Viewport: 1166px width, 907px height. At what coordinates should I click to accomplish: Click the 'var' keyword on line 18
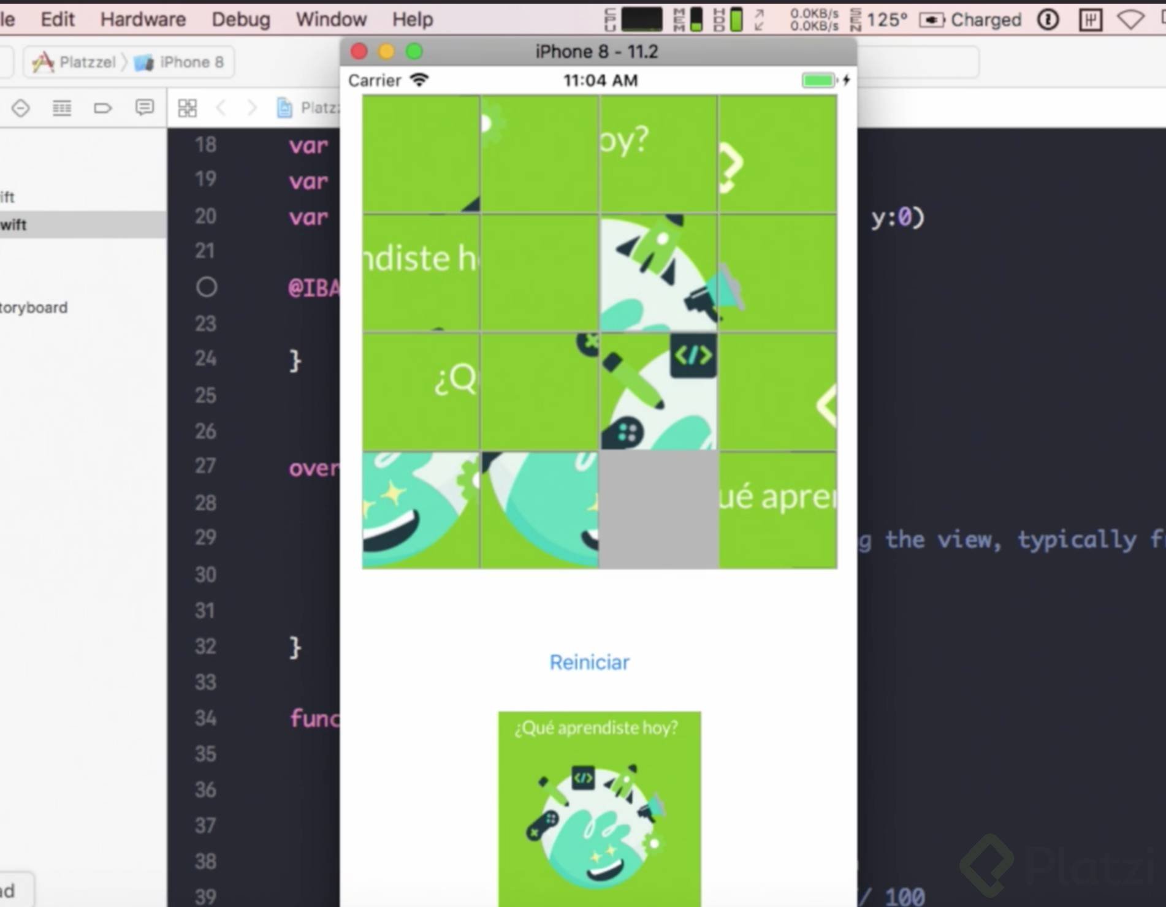[308, 146]
